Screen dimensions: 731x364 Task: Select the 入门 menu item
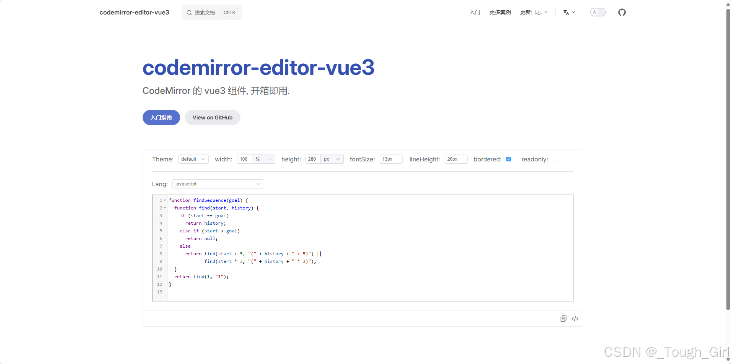[474, 12]
